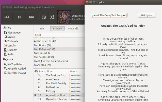Minimize the Lyrics window
162x102 pixels.
[x=91, y=2]
